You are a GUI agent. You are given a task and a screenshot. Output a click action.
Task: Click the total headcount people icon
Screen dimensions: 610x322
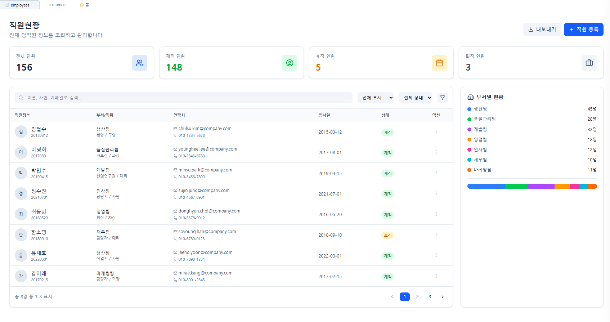point(139,63)
